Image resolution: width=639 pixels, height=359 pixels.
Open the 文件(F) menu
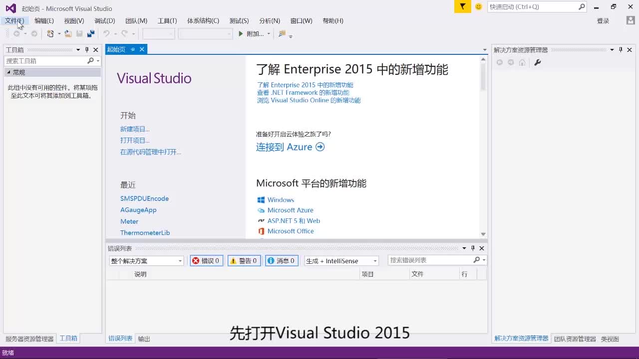pyautogui.click(x=14, y=21)
